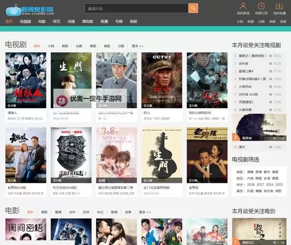Open rank 3 爱情公寓4 in the list
291x245 pixels.
coord(246,71)
